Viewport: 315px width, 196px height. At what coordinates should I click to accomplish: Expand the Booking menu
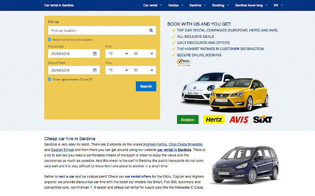pos(220,5)
